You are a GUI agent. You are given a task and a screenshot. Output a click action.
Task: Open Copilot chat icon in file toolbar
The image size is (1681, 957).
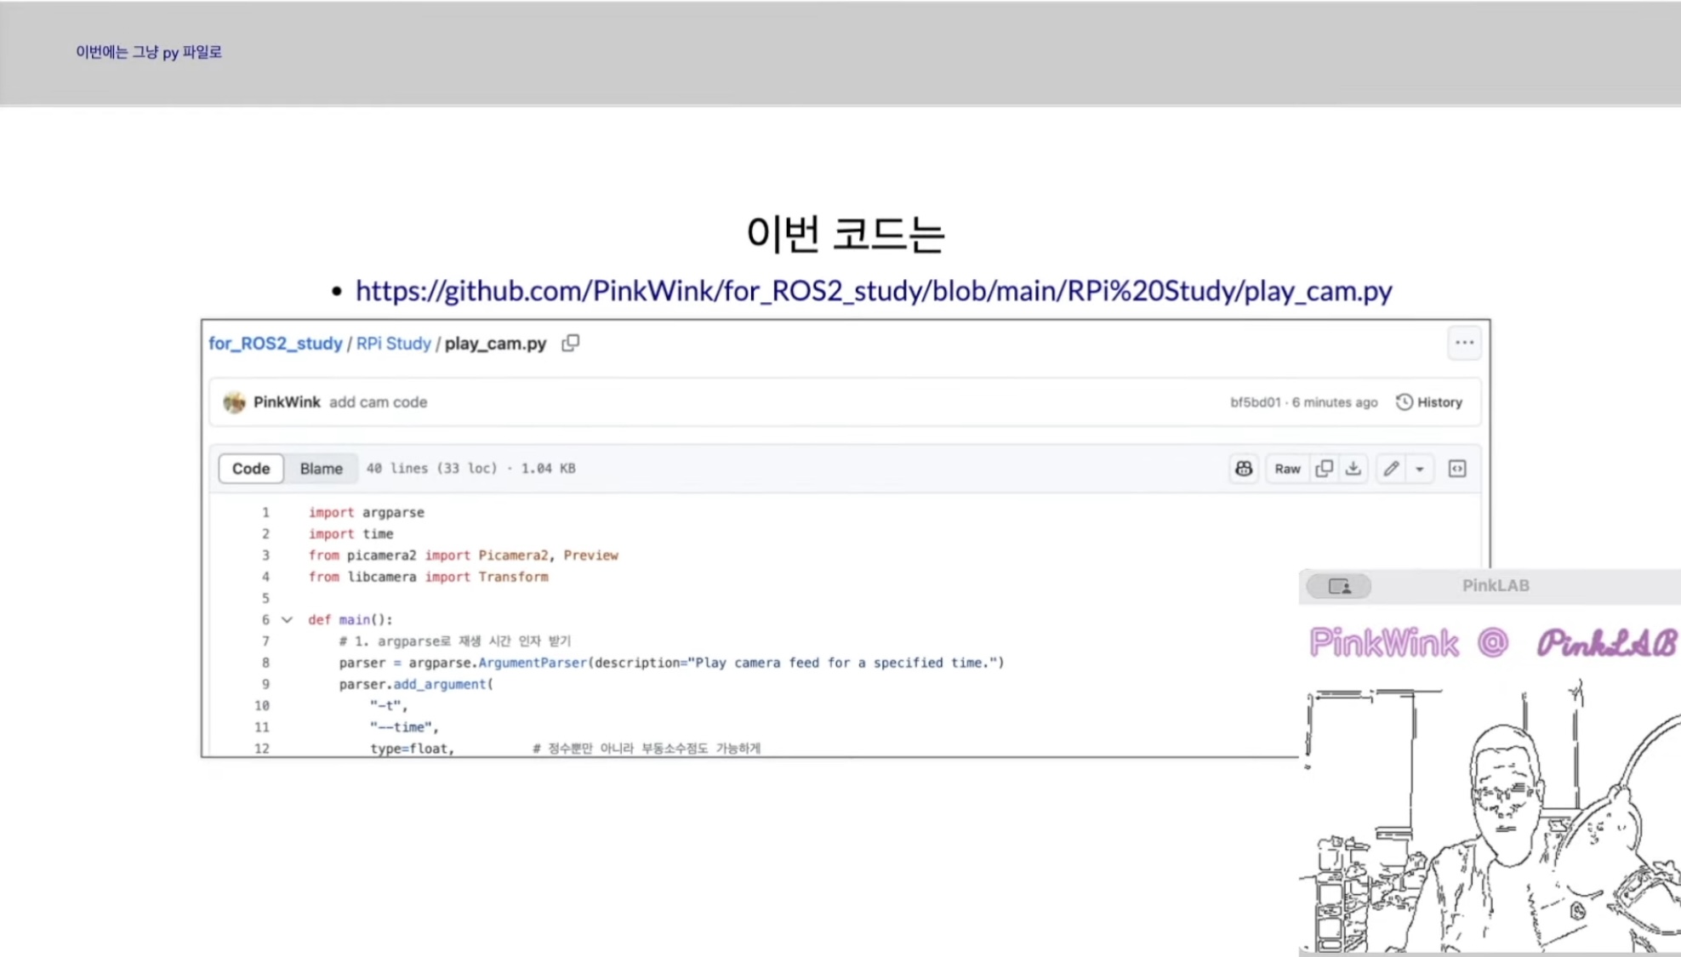tap(1244, 469)
